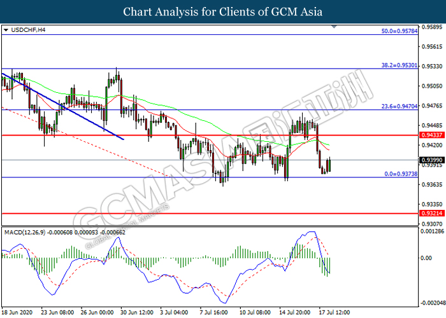Screen dimensions: 446x318
Task: Click the 18 Jun 2020 date label
Action: [17, 313]
